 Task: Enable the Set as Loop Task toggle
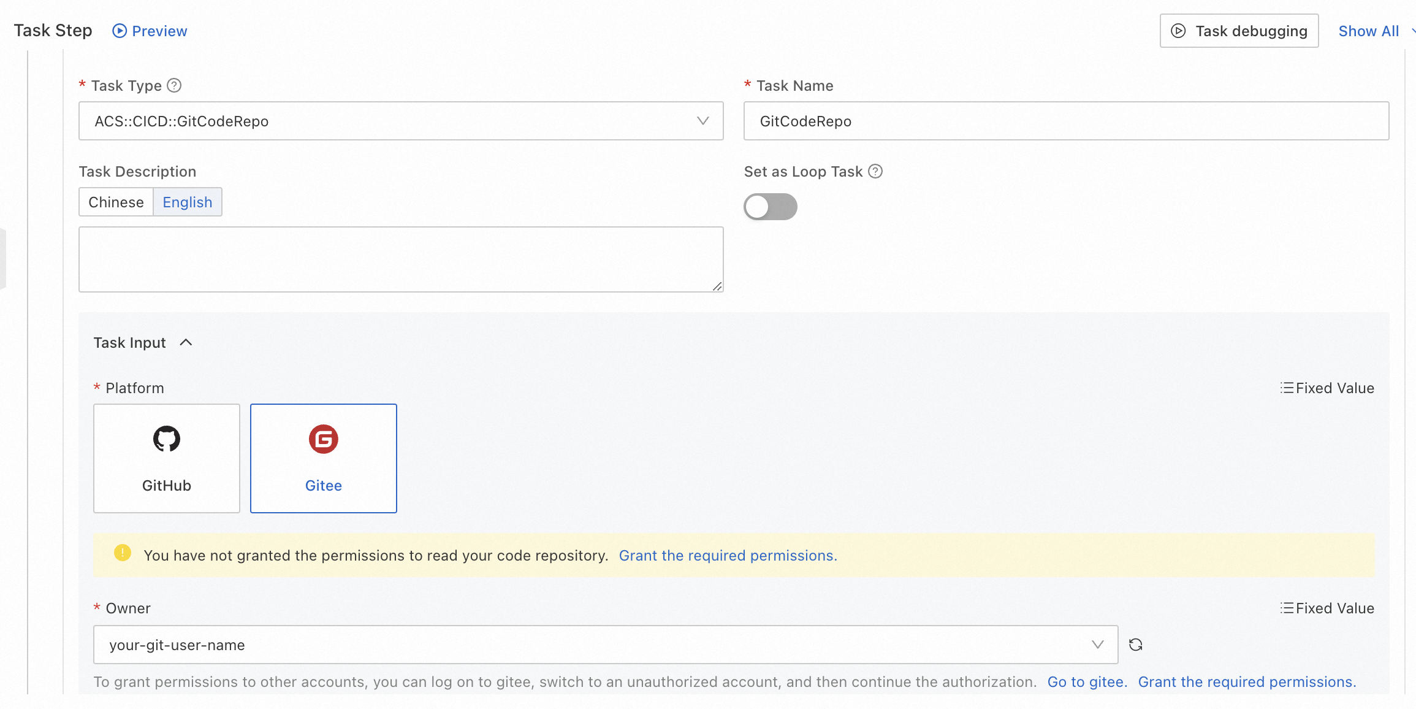771,207
